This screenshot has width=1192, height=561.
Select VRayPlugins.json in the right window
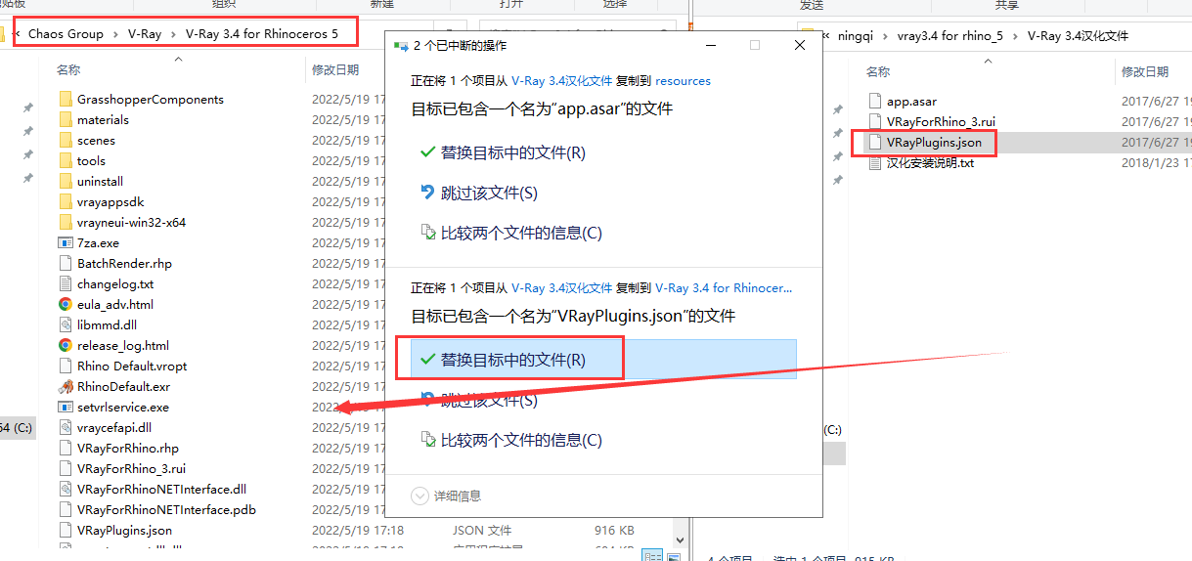(x=934, y=142)
